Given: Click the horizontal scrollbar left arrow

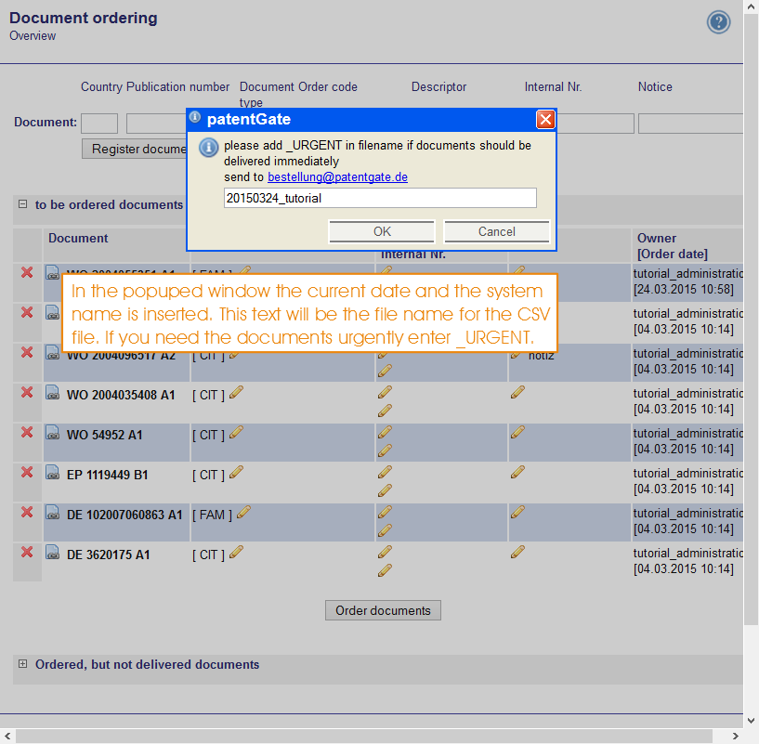Looking at the screenshot, I should tap(7, 737).
